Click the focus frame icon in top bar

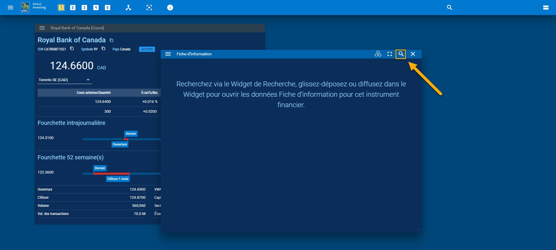pyautogui.click(x=149, y=8)
